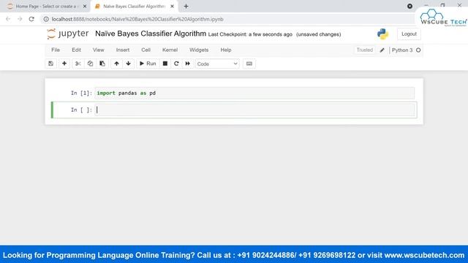Copy the selected cells
Viewport: 468px width, 263px height.
click(x=90, y=64)
